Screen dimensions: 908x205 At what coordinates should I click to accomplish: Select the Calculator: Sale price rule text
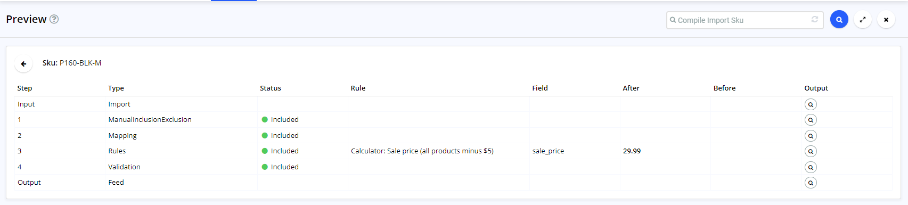(422, 151)
